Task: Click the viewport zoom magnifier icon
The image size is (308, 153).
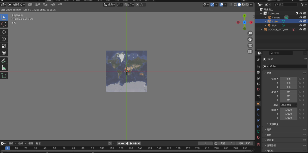Action: pos(250,33)
